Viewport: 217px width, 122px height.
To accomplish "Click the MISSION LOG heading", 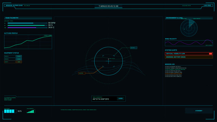I will coord(170,64).
